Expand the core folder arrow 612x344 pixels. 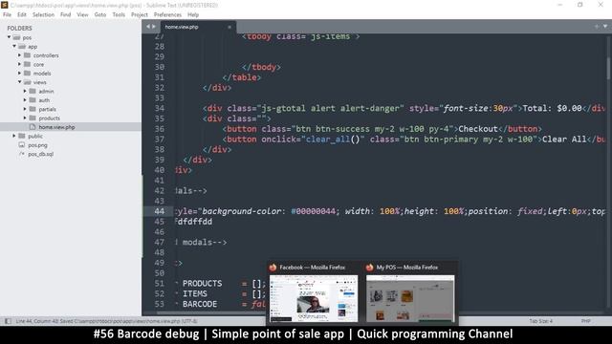[19, 64]
